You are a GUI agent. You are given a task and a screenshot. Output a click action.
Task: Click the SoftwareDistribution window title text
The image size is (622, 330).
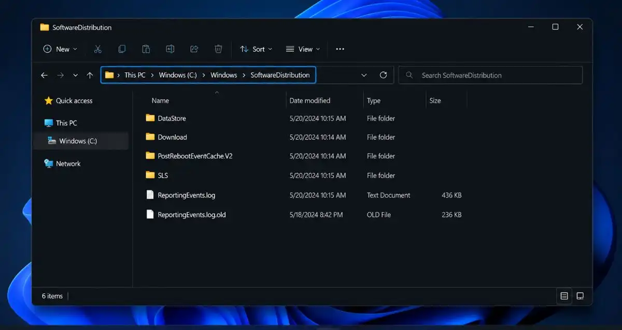[x=82, y=27]
